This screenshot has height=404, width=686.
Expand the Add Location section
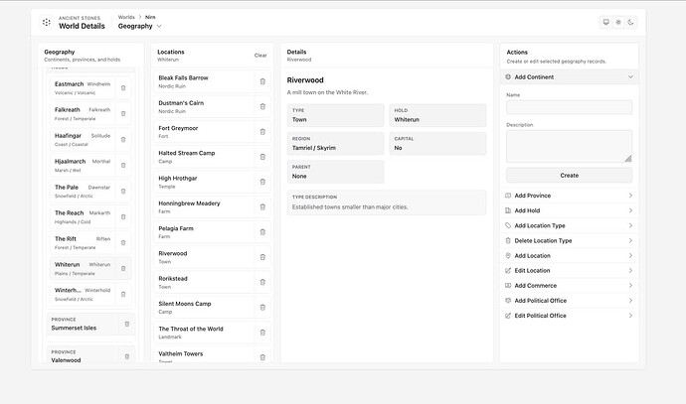pyautogui.click(x=570, y=255)
